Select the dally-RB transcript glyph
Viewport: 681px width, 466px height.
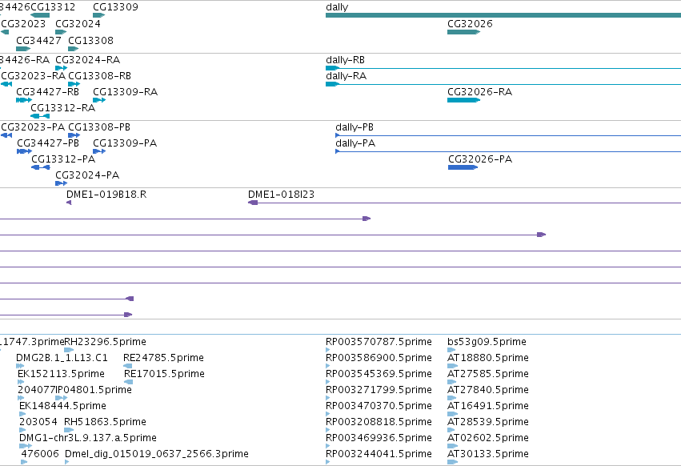[503, 68]
